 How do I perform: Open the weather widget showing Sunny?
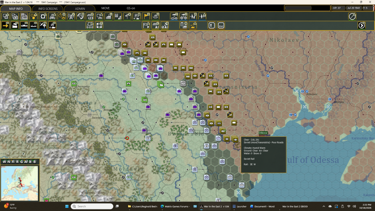coord(10,206)
